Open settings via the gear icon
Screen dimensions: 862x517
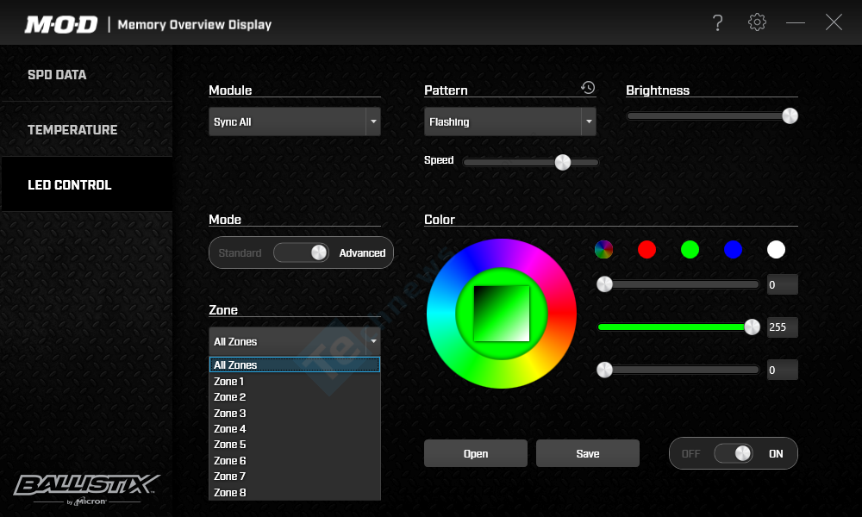(x=757, y=22)
